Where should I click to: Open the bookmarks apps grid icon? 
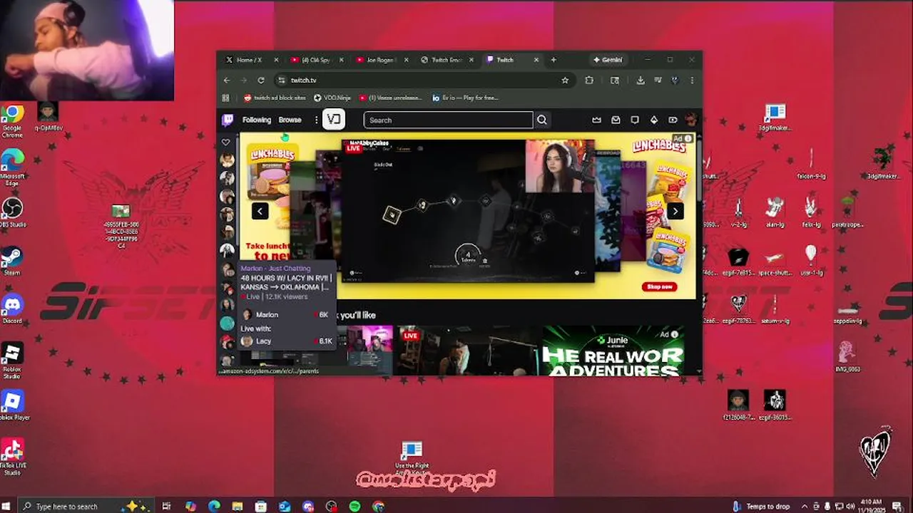coord(226,98)
